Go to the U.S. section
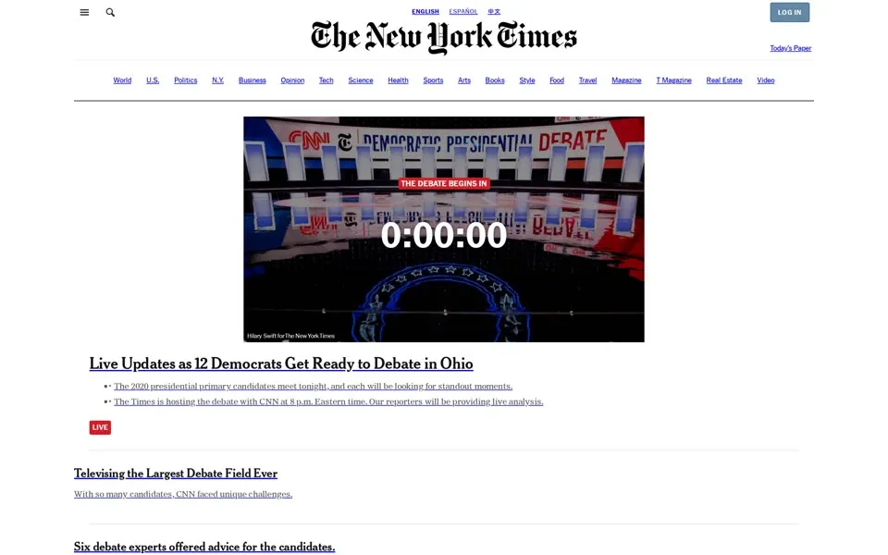This screenshot has width=888, height=555. pos(153,80)
